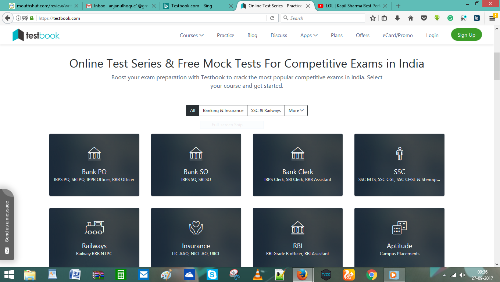Open the Bank PO course title
This screenshot has width=500, height=282.
(x=94, y=172)
